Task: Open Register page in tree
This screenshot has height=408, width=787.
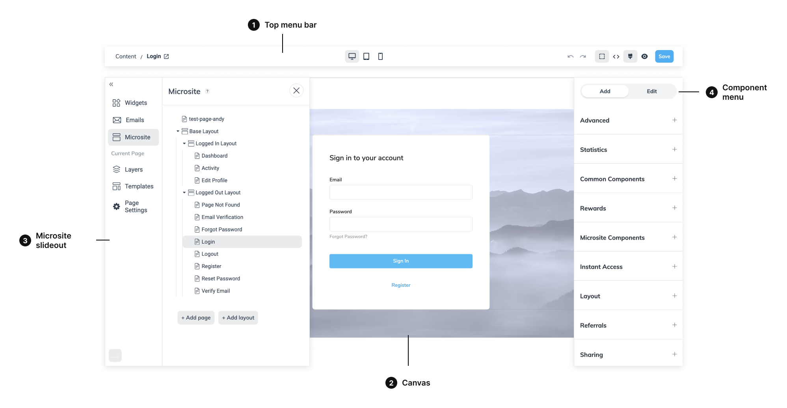Action: point(208,266)
